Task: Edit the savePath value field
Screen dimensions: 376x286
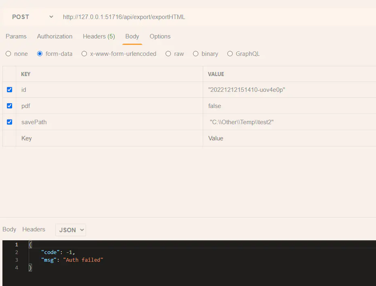Action: 289,122
